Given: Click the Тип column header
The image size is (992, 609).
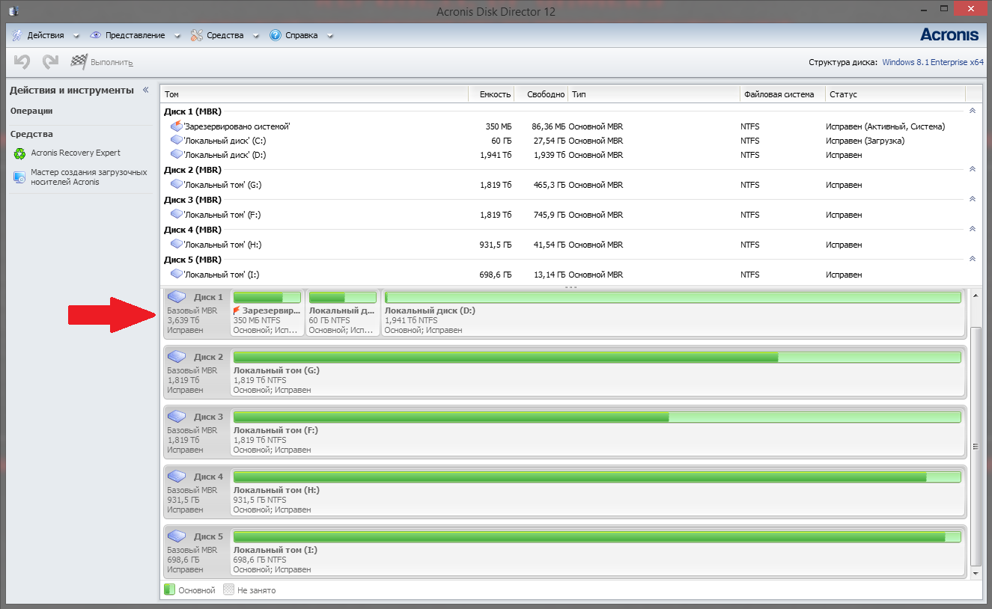Looking at the screenshot, I should (654, 94).
